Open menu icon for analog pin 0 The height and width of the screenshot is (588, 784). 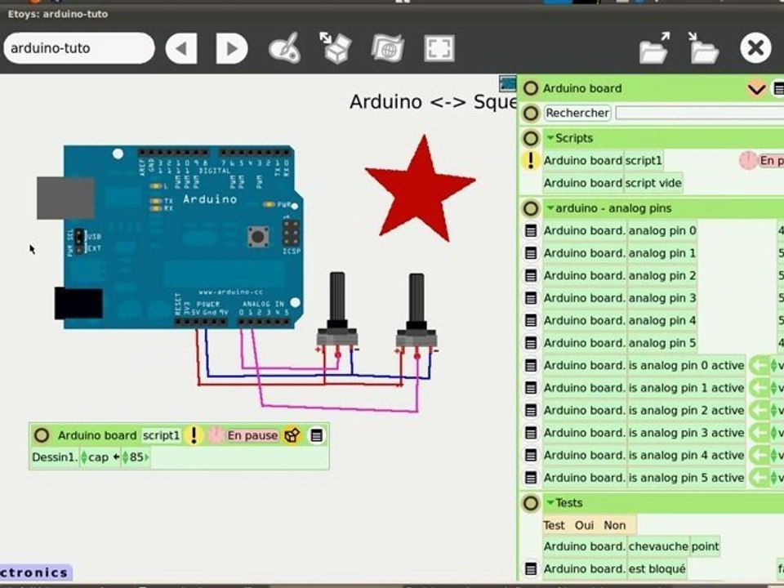(x=531, y=230)
